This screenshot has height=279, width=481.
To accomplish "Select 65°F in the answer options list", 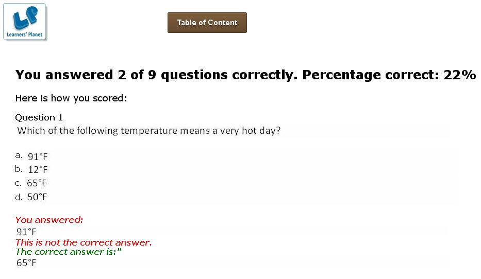I will [37, 183].
